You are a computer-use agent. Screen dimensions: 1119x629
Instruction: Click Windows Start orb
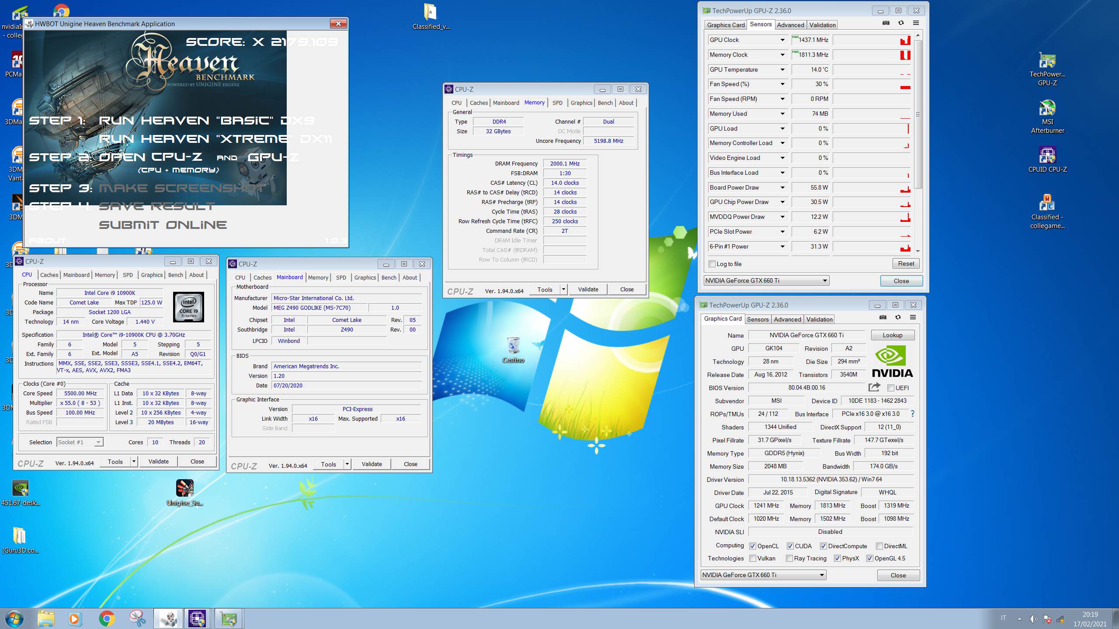point(14,619)
